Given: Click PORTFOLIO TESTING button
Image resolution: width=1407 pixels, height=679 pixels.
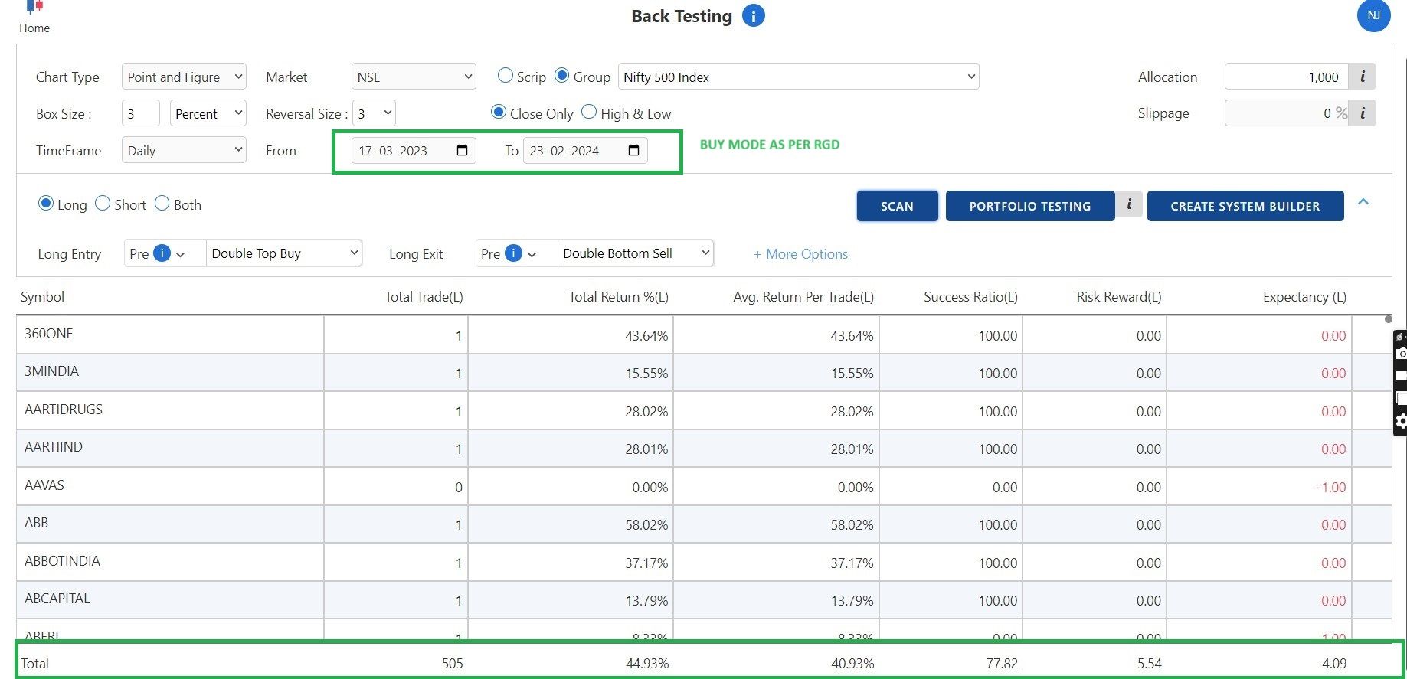Looking at the screenshot, I should pos(1030,206).
